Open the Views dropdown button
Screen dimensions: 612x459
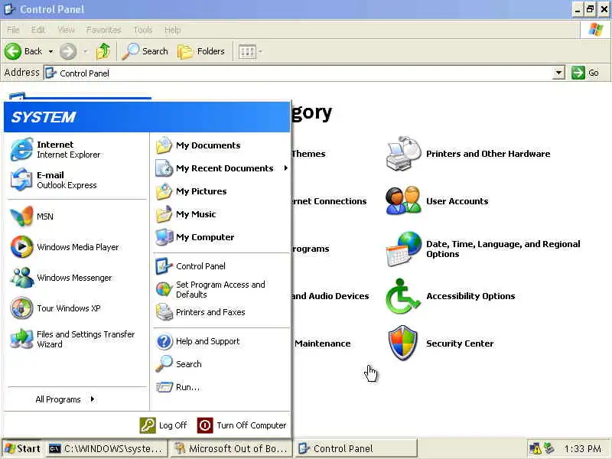point(250,51)
